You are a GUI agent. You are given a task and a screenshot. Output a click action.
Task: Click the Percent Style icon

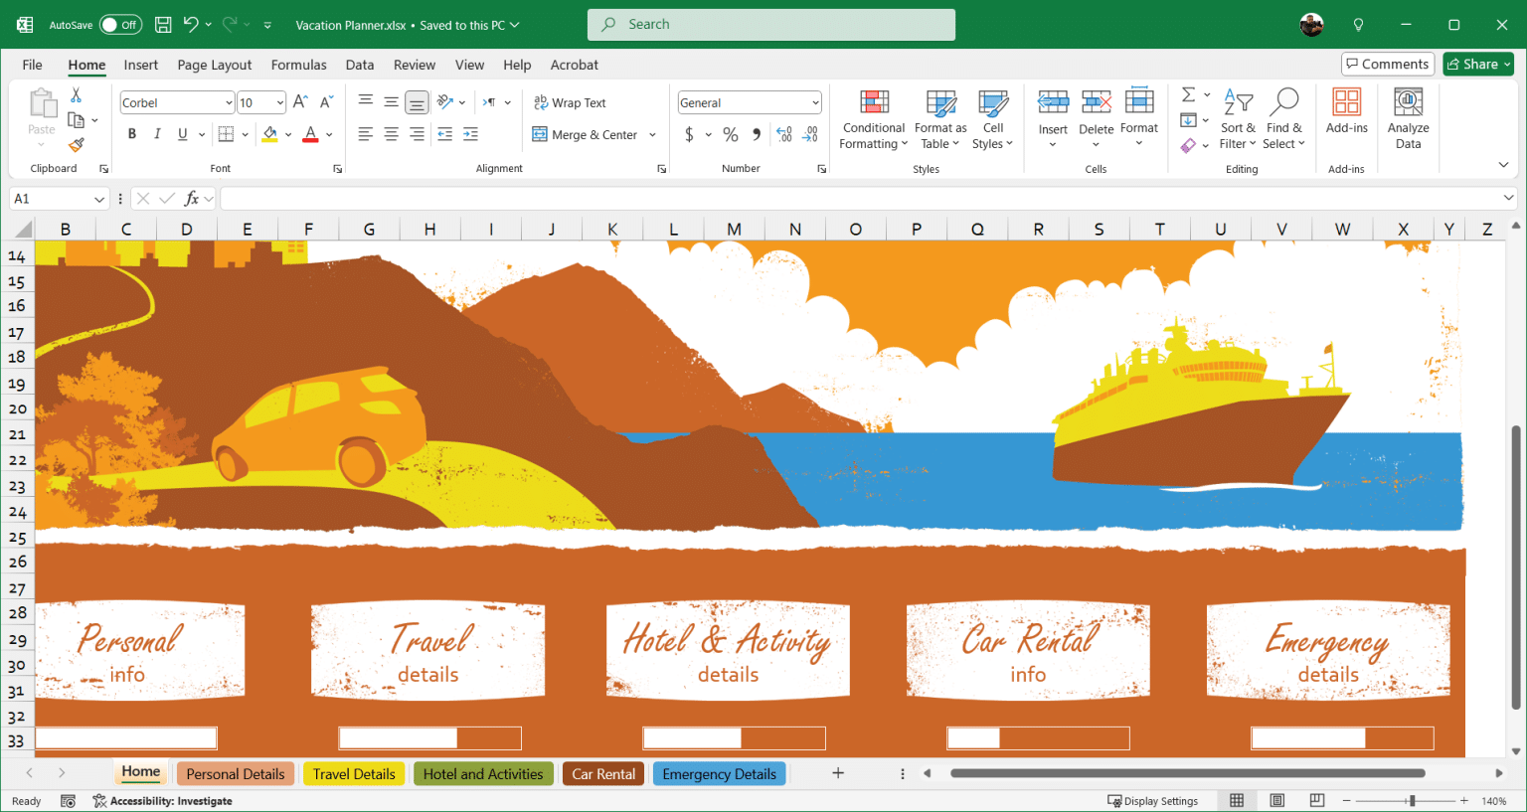730,134
